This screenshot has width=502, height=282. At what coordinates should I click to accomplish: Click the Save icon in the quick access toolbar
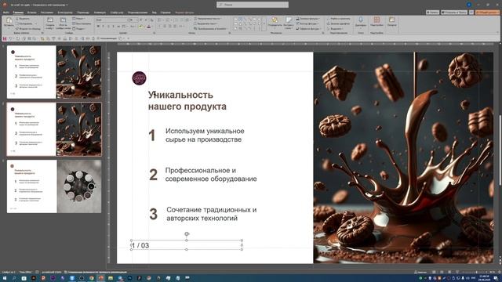click(5, 38)
